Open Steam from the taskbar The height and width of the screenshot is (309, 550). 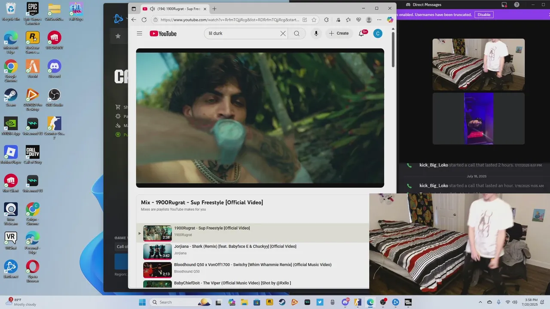282,302
